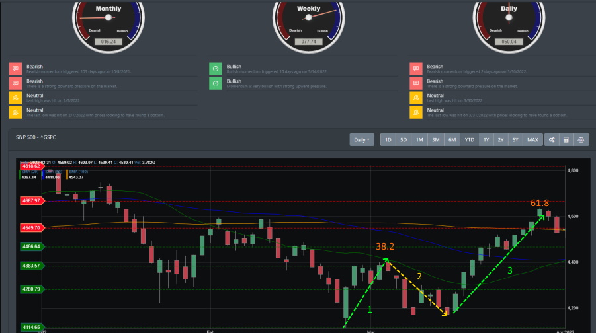This screenshot has height=333, width=596.
Task: Click the chart header date 2022-03-31 readout
Action: [x=40, y=162]
